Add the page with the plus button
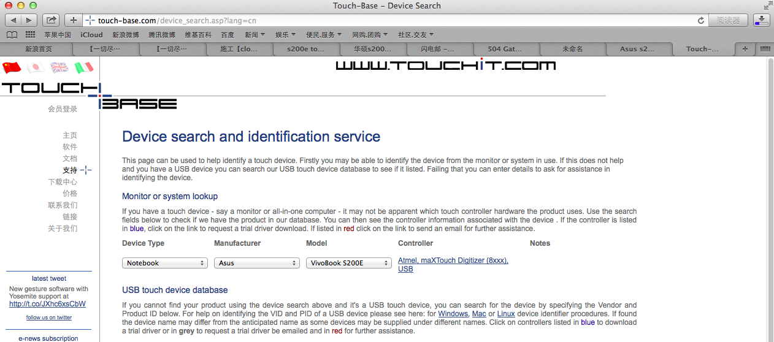Viewport: 774px width, 342px height. pos(73,20)
